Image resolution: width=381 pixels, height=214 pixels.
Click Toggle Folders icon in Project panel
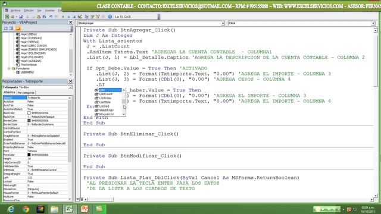(x=18, y=29)
